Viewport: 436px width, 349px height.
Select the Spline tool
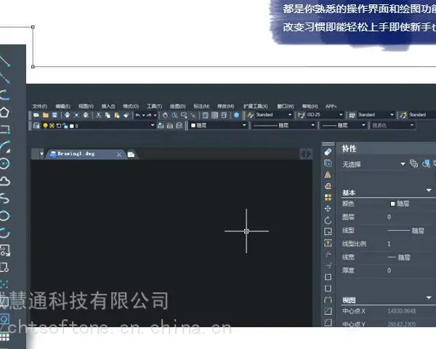pyautogui.click(x=4, y=198)
